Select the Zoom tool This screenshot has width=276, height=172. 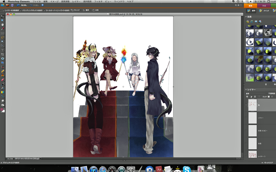click(x=2, y=21)
